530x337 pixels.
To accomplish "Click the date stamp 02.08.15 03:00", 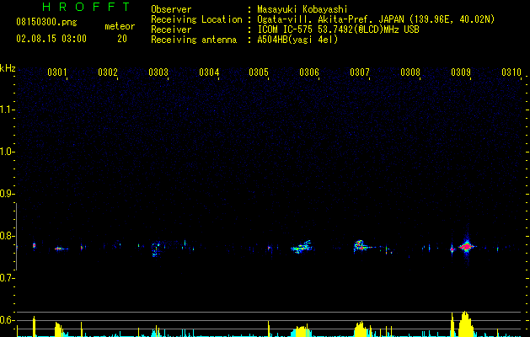I will 51,39.
